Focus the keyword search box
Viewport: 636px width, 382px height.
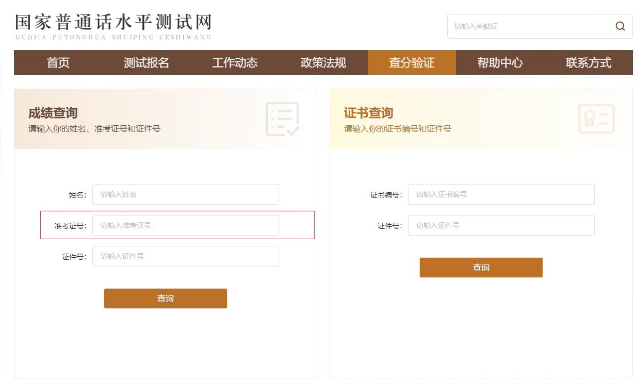(x=529, y=26)
